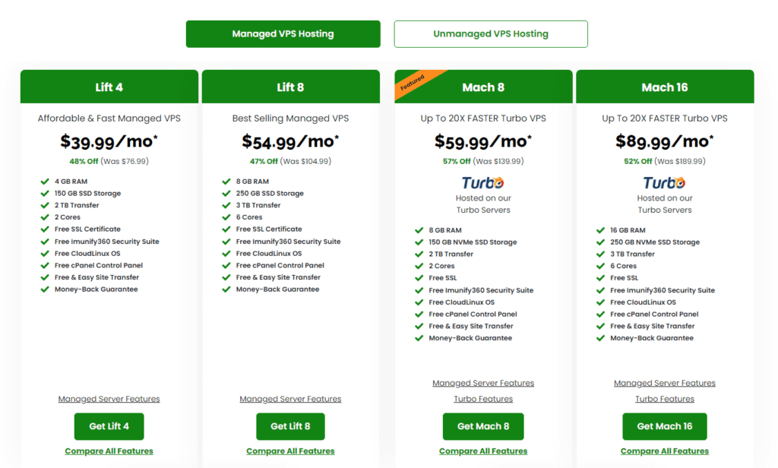This screenshot has height=468, width=778.
Task: Click Turbo Features link under Mach 8
Action: click(483, 398)
